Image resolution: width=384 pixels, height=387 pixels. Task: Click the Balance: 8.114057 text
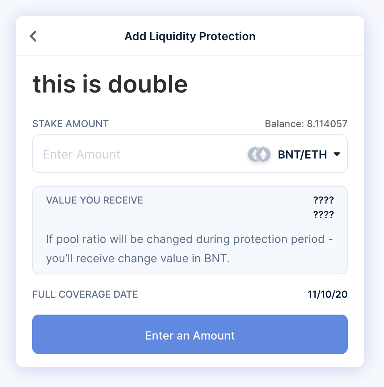pos(306,124)
